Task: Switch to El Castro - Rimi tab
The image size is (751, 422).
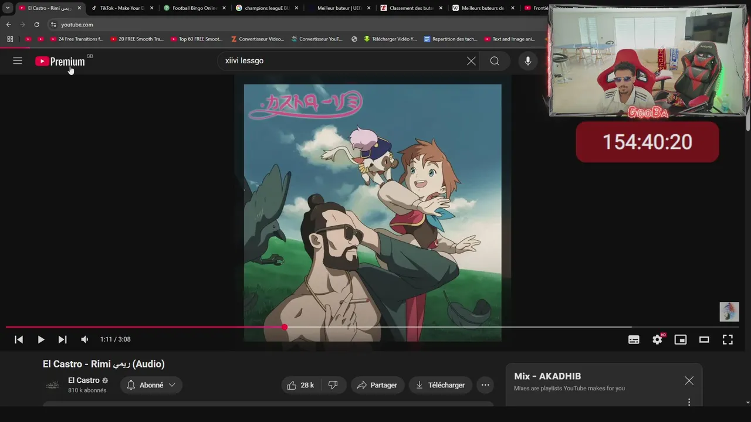Action: pyautogui.click(x=49, y=8)
